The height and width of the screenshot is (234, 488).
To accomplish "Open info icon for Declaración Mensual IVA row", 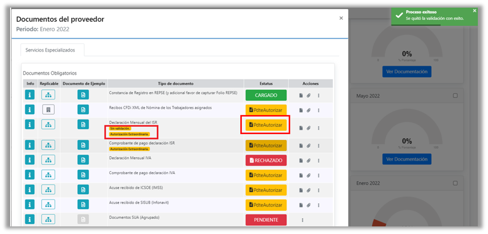I will pos(29,160).
